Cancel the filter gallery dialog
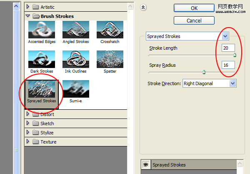This screenshot has width=250, height=174. coord(194,20)
